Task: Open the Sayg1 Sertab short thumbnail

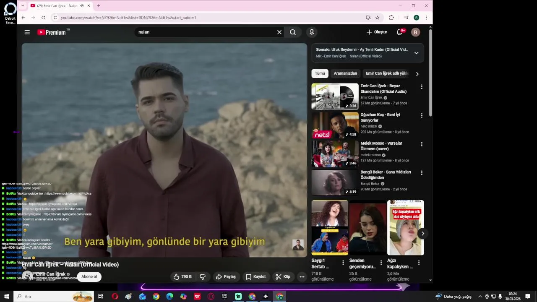Action: coord(330,227)
